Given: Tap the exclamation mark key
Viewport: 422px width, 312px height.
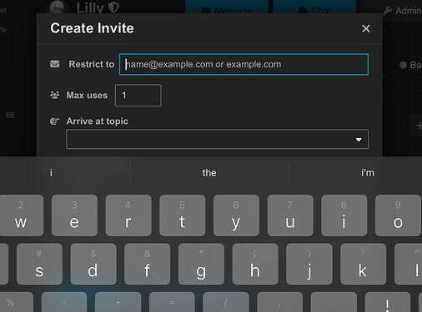Looking at the screenshot, I should pyautogui.click(x=388, y=302).
